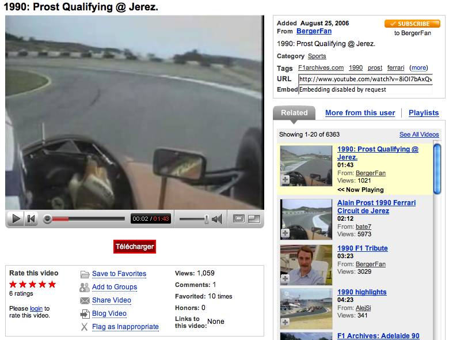The image size is (449, 340).
Task: Click the Embed code field
Action: (x=366, y=89)
